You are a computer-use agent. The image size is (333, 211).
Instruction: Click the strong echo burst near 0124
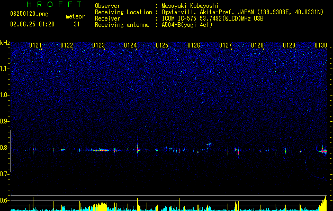tap(138, 150)
